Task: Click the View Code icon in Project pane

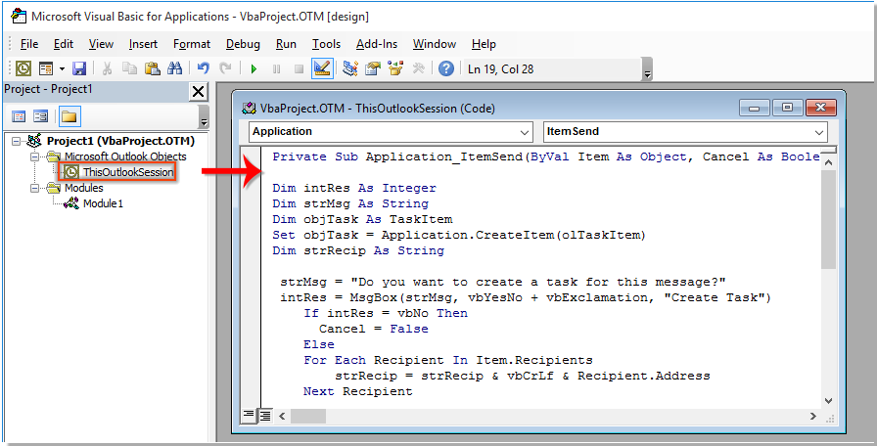Action: (x=19, y=116)
